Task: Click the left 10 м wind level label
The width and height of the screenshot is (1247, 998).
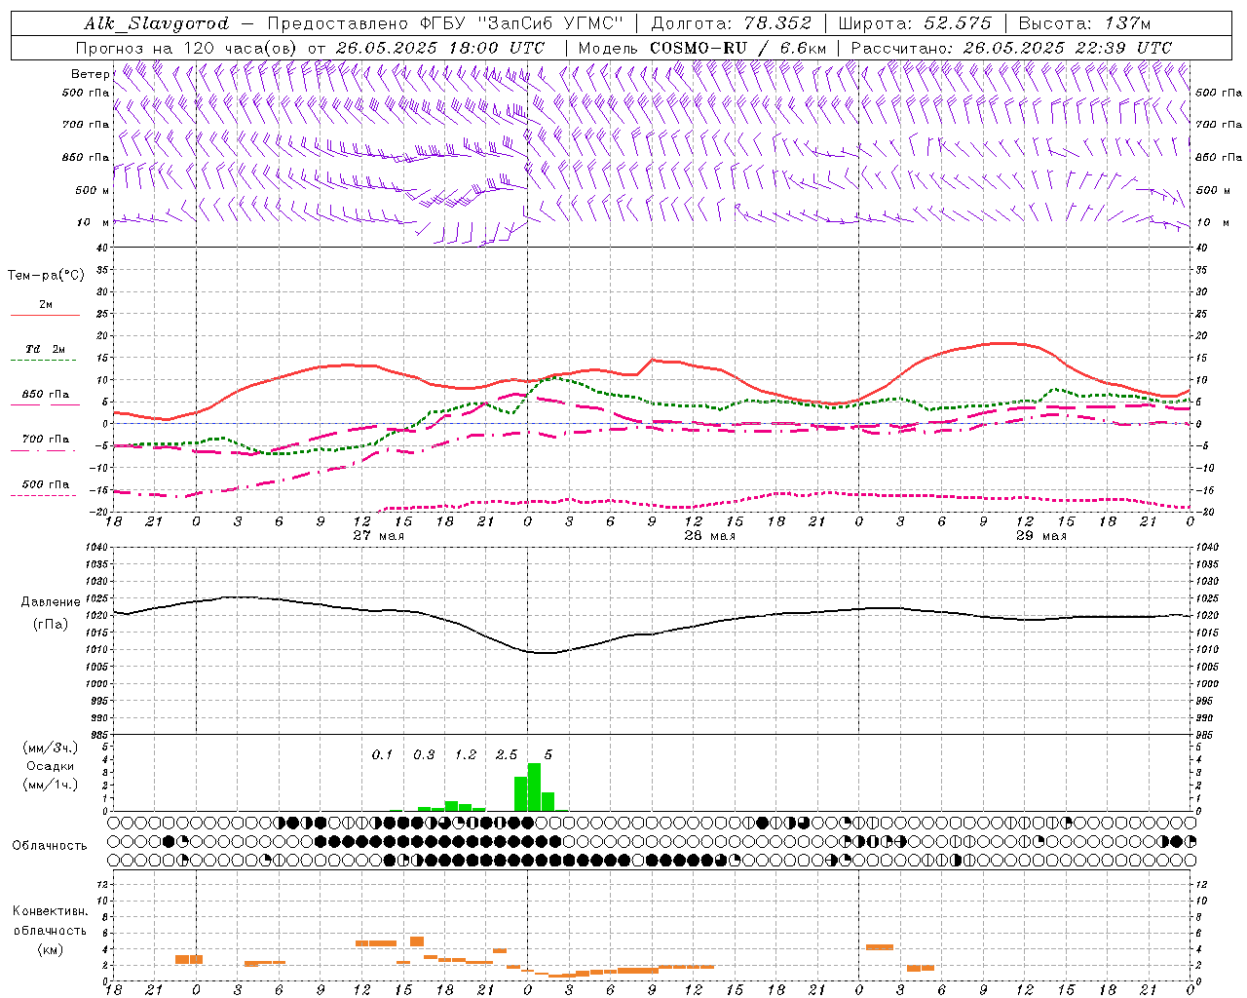Action: click(x=93, y=222)
